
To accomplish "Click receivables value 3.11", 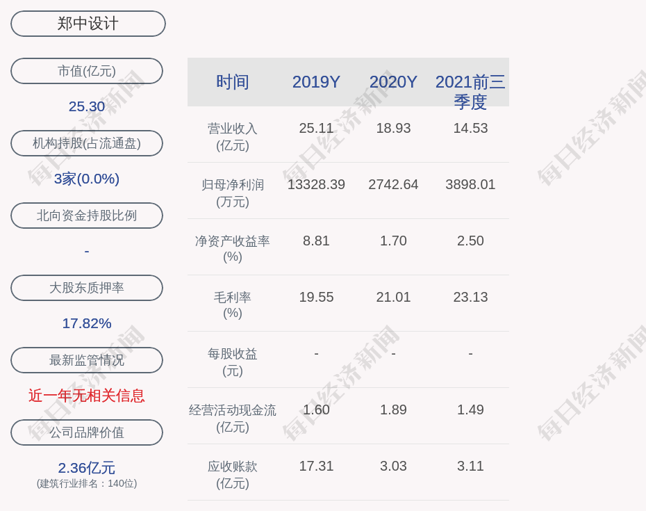I will pyautogui.click(x=470, y=466).
